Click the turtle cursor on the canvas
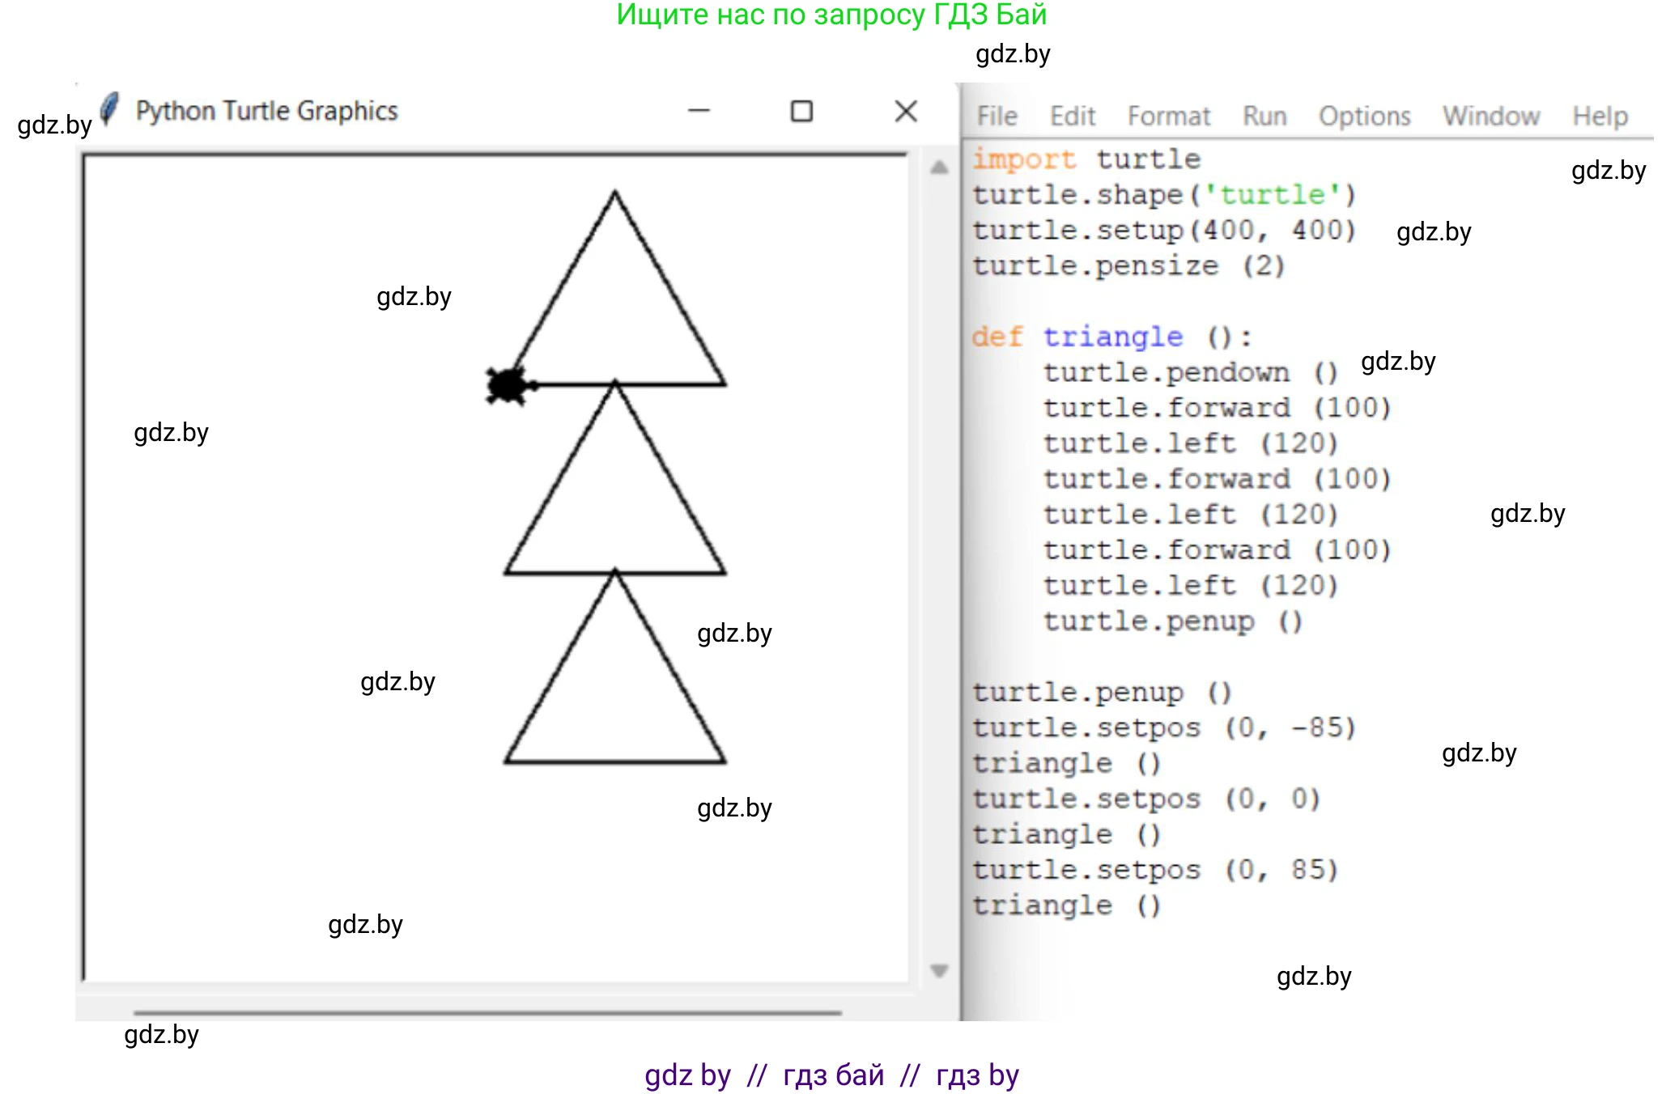Image resolution: width=1666 pixels, height=1094 pixels. tap(508, 385)
